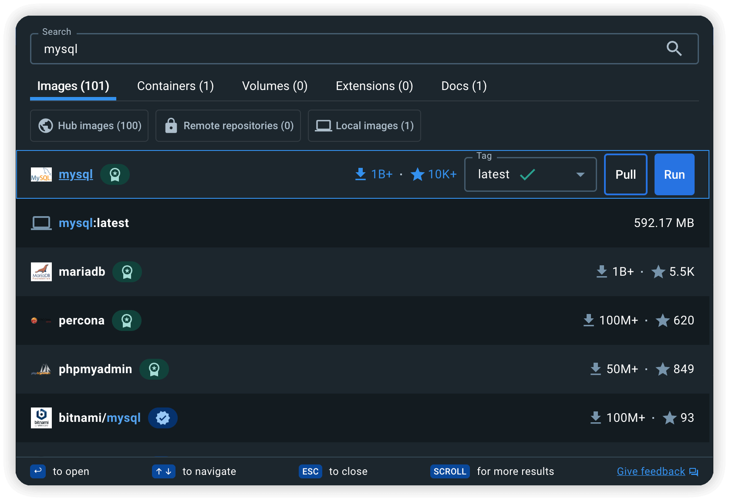Click the bitnami/mysql download icon
The image size is (729, 501).
596,417
